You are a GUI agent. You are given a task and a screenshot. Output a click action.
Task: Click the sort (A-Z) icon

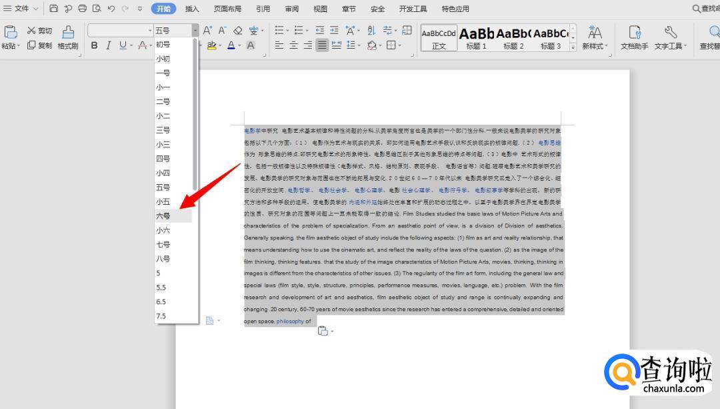point(371,30)
